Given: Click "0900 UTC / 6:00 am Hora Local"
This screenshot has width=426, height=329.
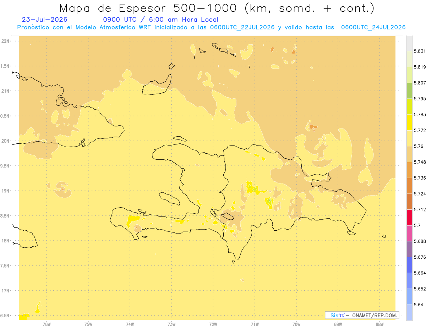Looking at the screenshot, I should (x=161, y=20).
